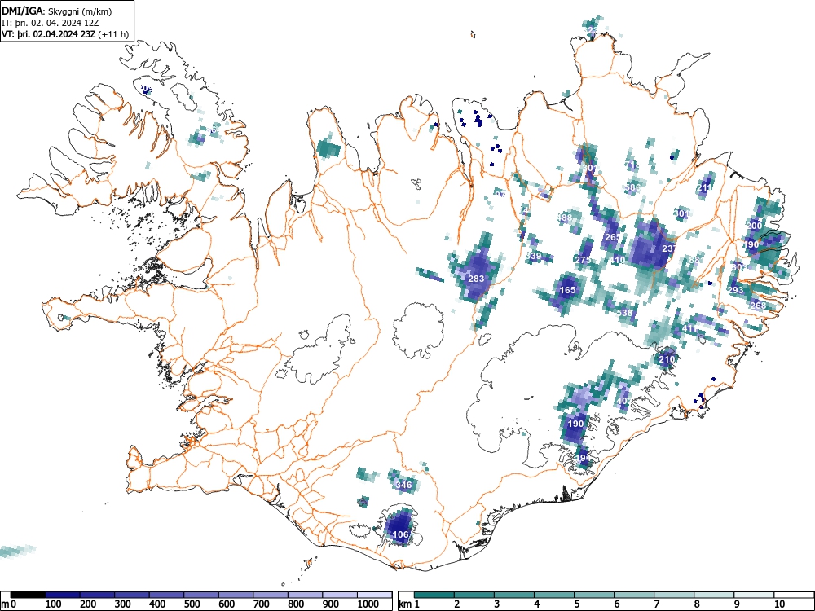Screen dimensions: 815x611
Task: Click the 5 tick on the km legend
Action: tap(577, 604)
